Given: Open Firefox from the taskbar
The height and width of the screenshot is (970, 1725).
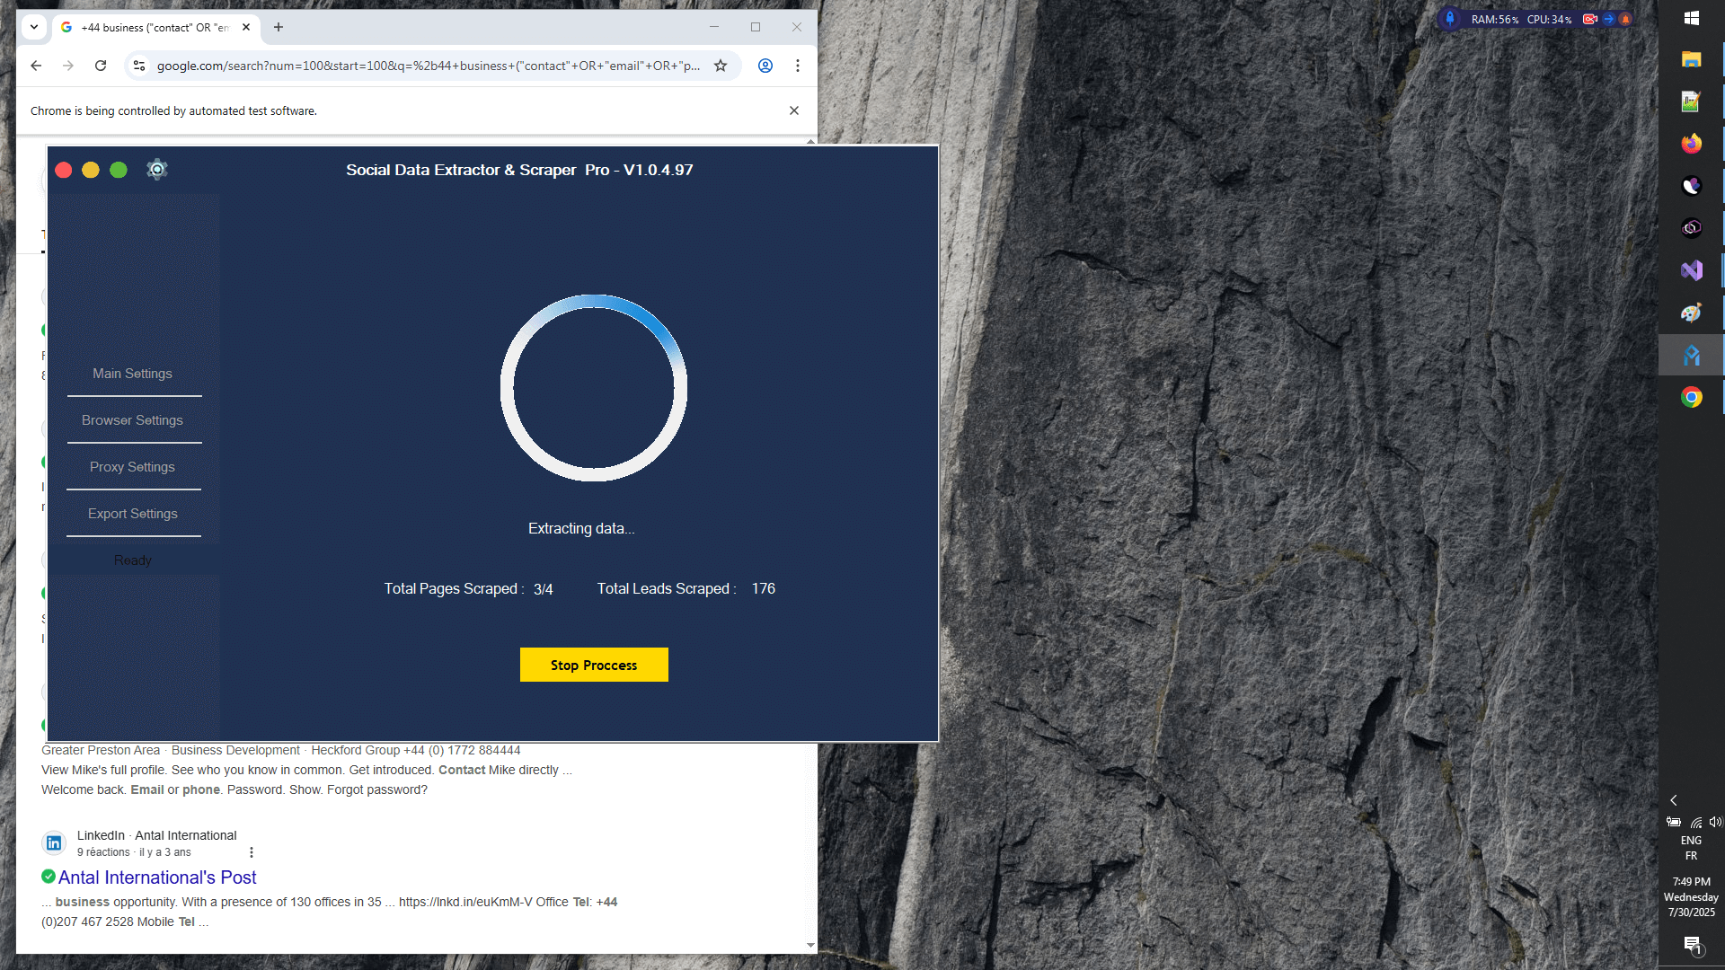Looking at the screenshot, I should tap(1691, 144).
